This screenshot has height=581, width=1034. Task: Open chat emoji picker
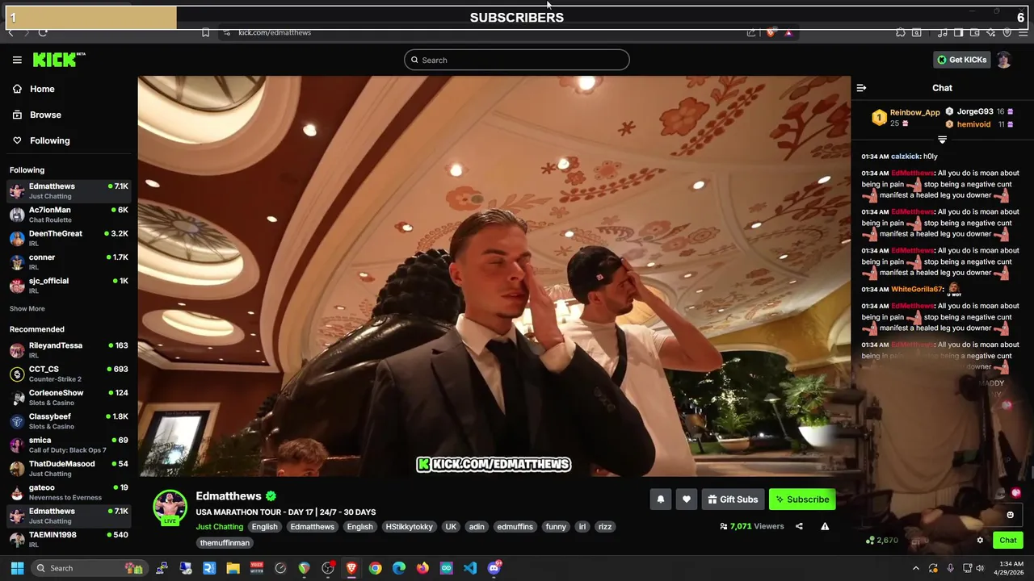1010,515
